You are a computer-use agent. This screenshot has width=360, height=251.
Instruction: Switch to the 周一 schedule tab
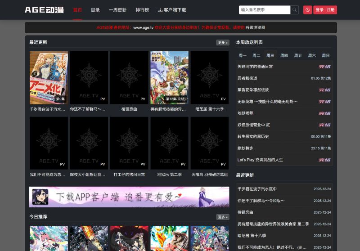pyautogui.click(x=243, y=55)
